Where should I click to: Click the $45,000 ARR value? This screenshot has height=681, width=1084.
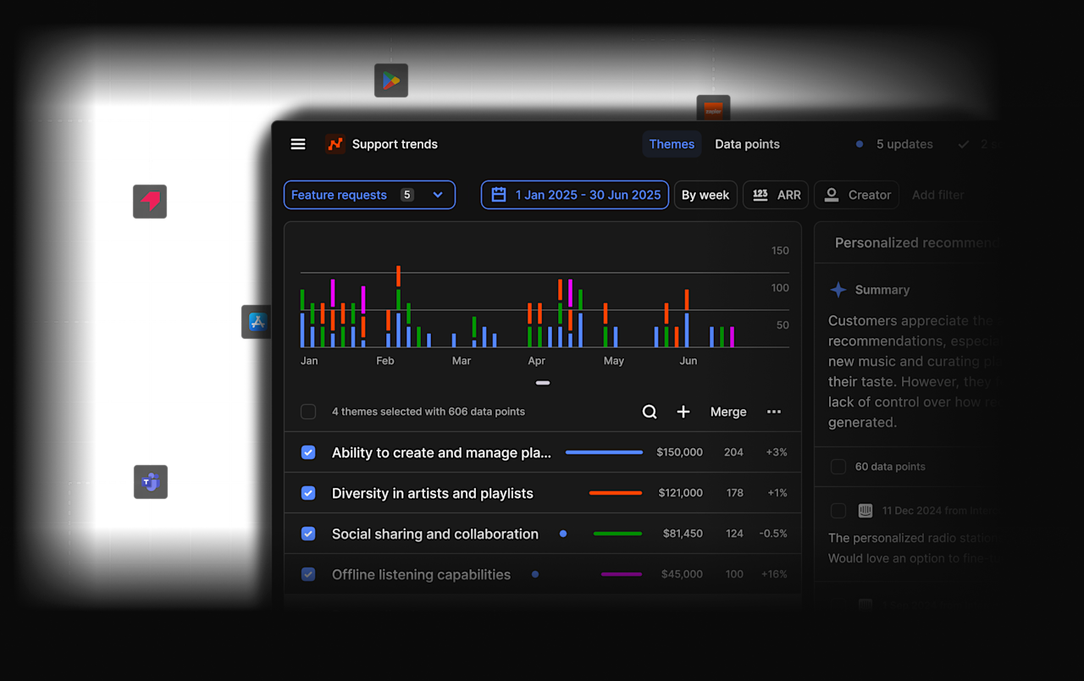[x=682, y=574]
